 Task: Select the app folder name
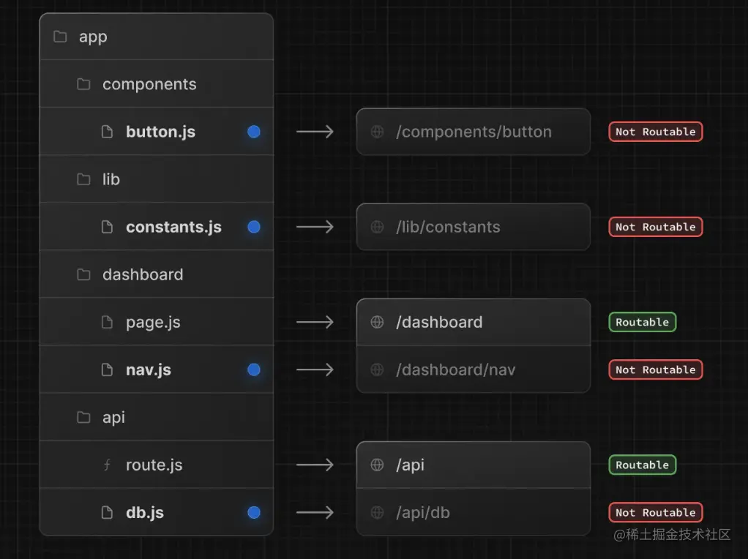[93, 37]
